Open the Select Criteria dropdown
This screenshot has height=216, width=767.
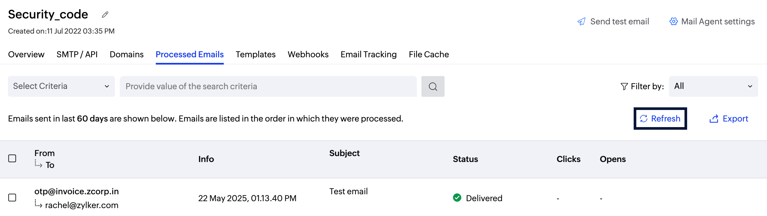coord(61,87)
